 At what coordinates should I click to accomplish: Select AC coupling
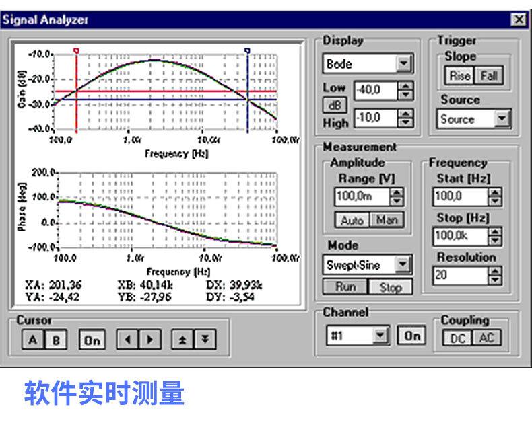pyautogui.click(x=486, y=338)
